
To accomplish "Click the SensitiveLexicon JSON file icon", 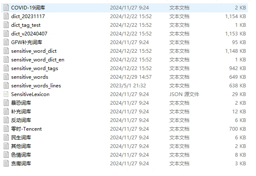I will [6, 94].
